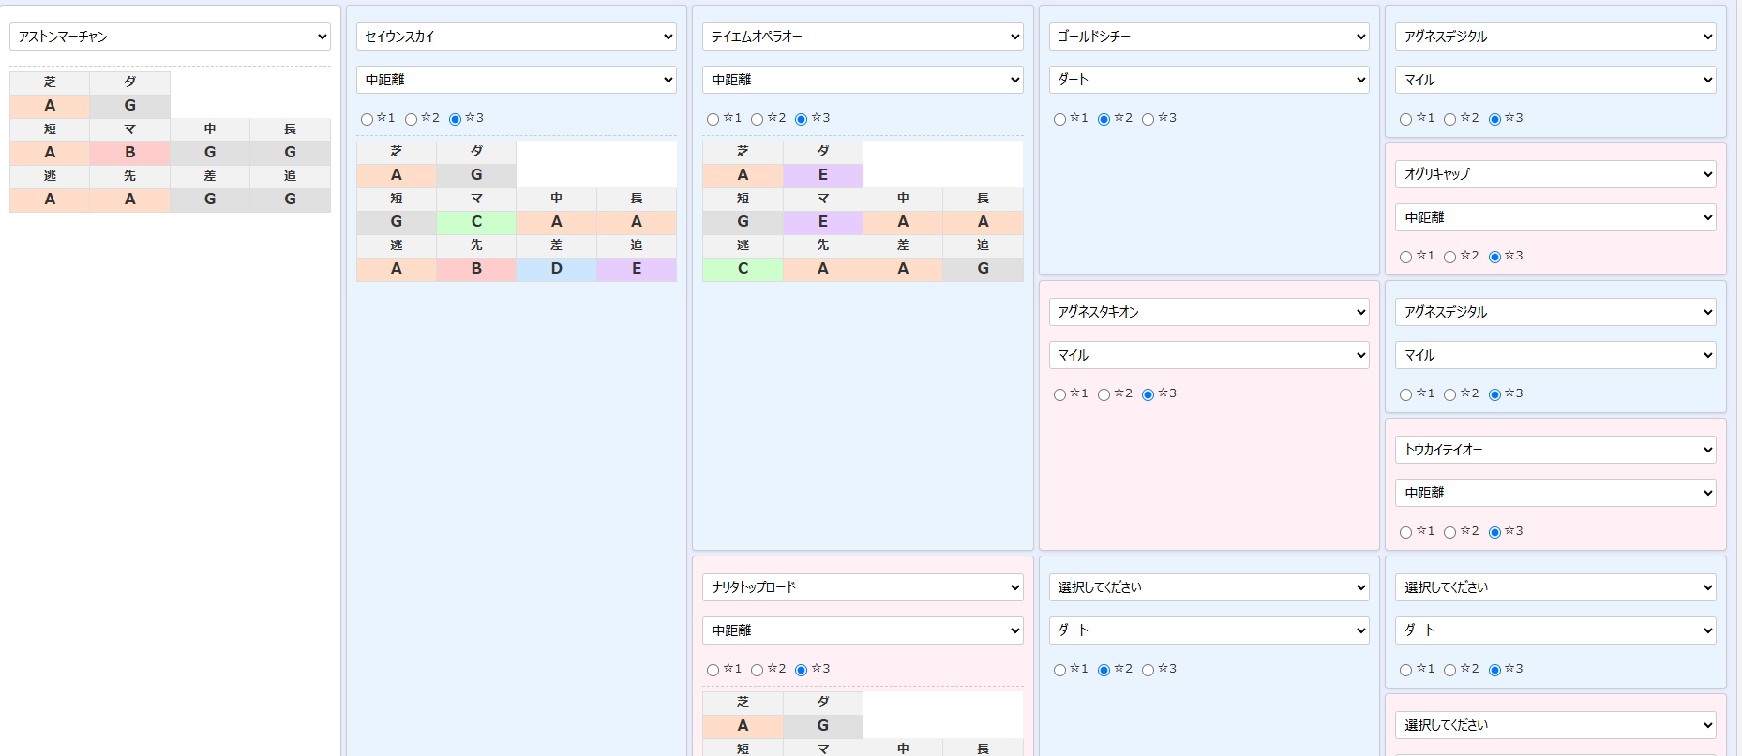Expand the 中距離 dropdown under オグリキャップ
This screenshot has width=1742, height=756.
[x=1555, y=217]
